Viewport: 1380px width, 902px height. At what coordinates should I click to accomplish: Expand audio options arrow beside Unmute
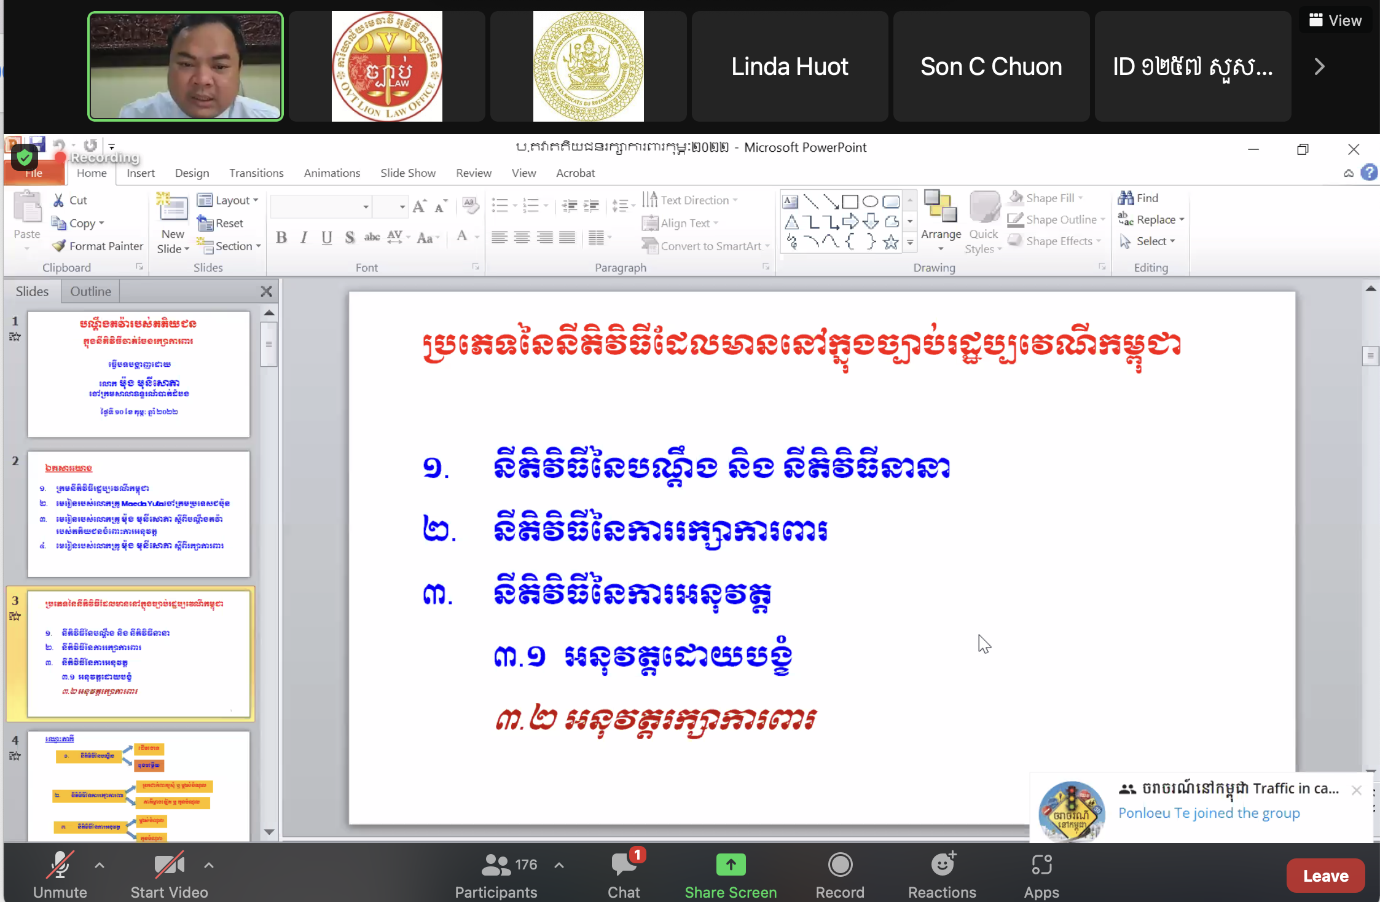100,865
